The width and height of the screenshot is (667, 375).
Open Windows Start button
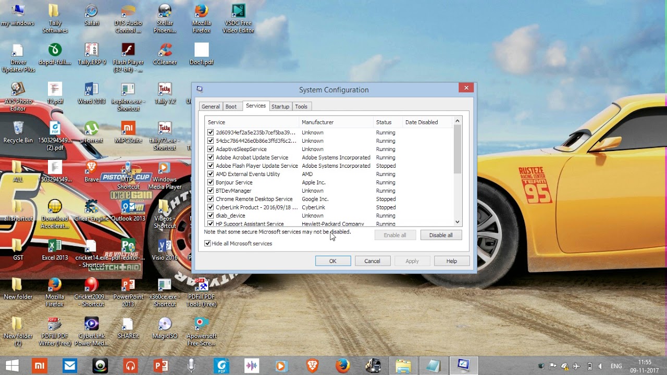tap(11, 366)
